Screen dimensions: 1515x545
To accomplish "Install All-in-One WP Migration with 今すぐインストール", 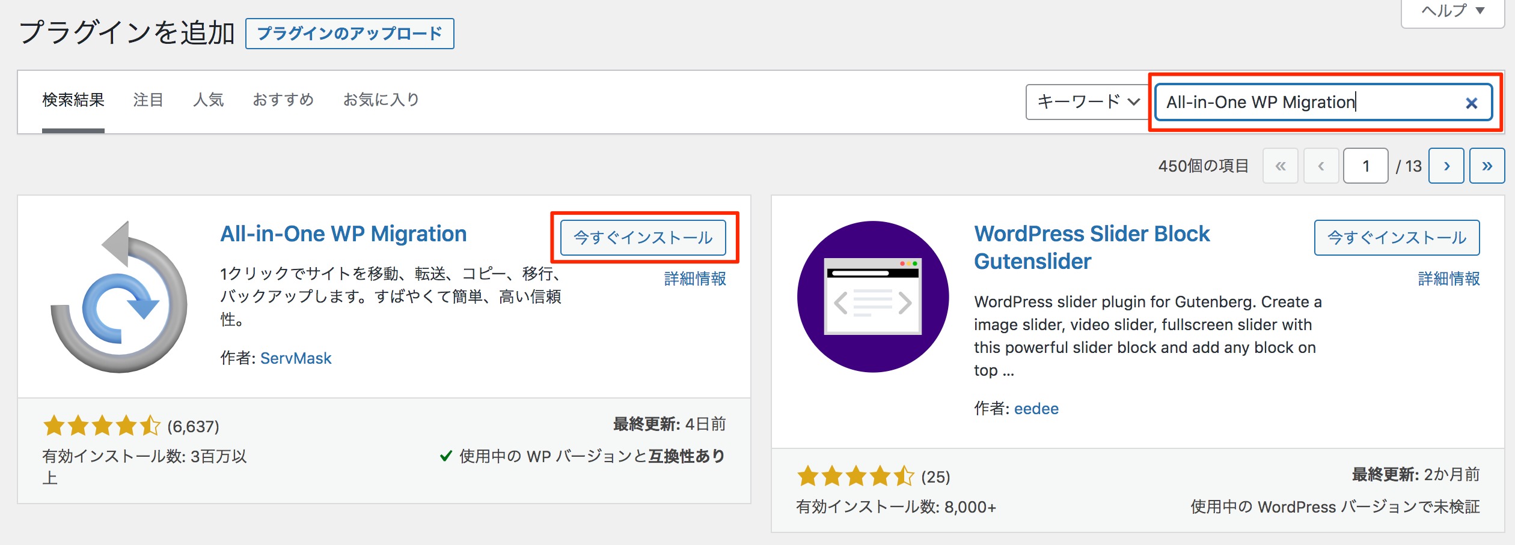I will coord(643,238).
